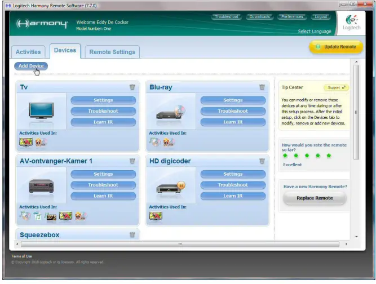Click Troubleshoot in the top header
Viewport: 376px width, 284px height.
pyautogui.click(x=227, y=17)
